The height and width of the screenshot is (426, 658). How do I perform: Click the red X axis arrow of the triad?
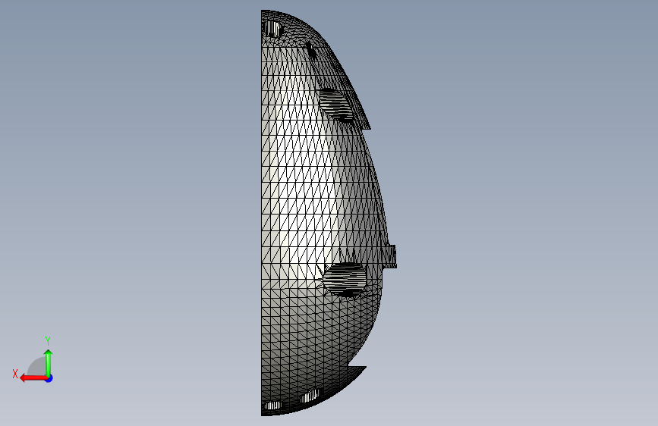point(33,378)
